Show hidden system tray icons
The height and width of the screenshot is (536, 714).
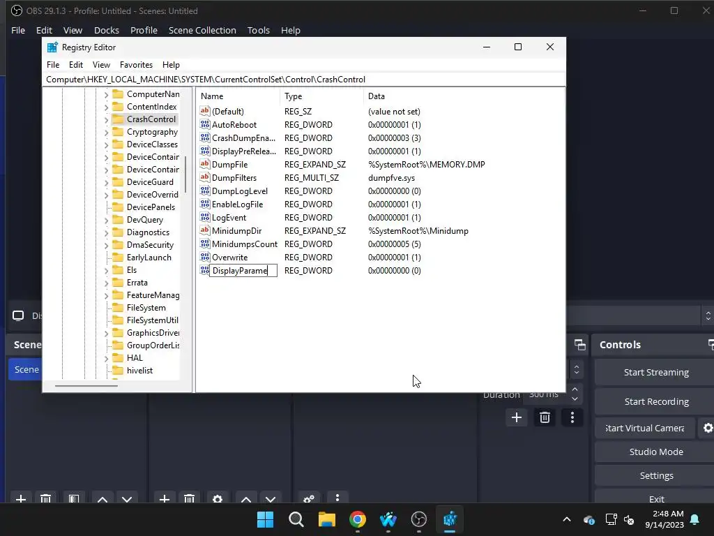coord(567,519)
